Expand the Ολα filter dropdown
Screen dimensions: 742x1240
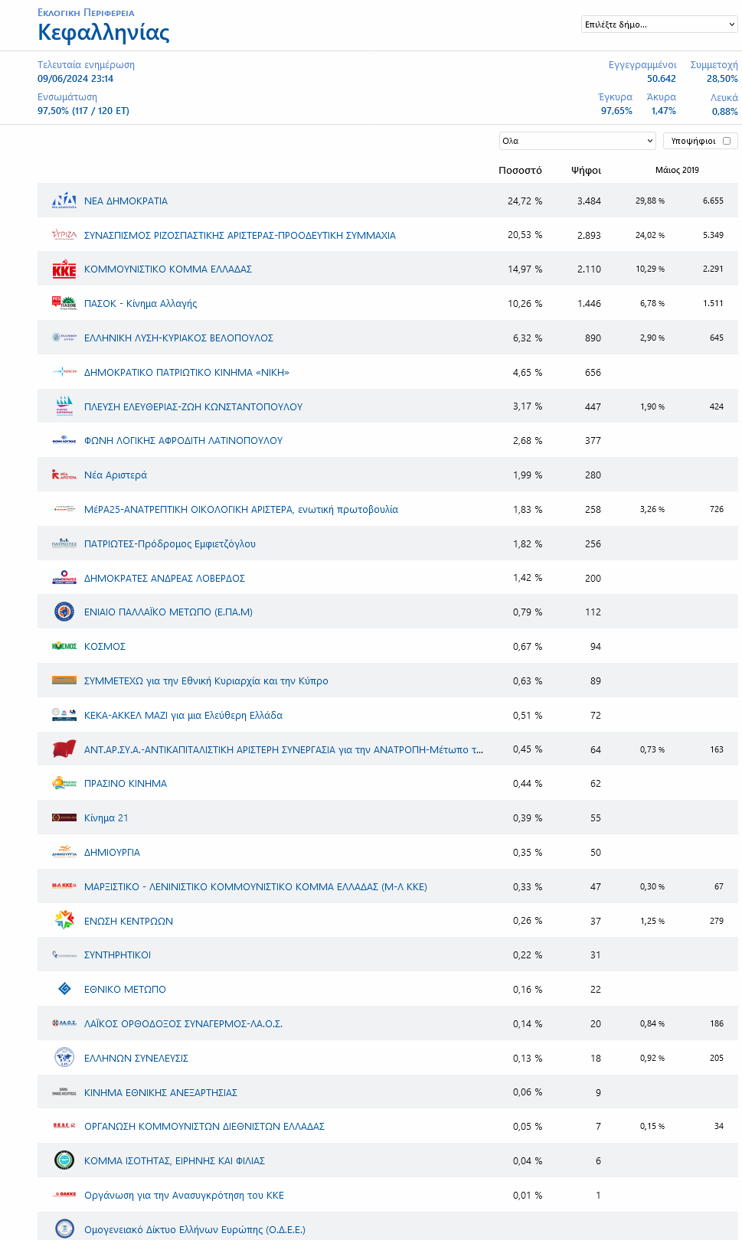[x=577, y=141]
